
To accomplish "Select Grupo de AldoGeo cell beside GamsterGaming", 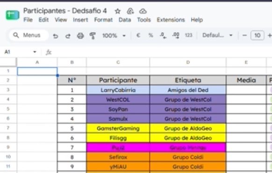I will (x=188, y=128).
